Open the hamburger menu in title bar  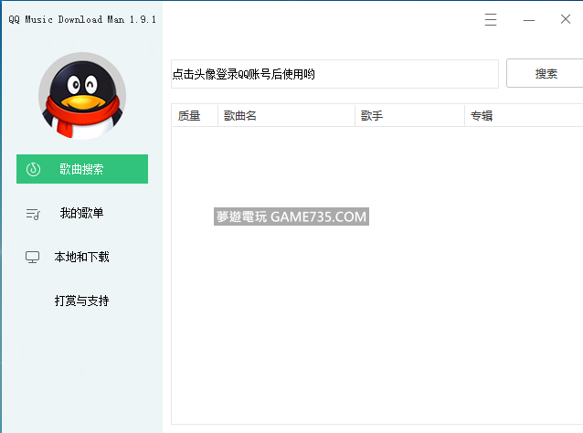pyautogui.click(x=491, y=19)
